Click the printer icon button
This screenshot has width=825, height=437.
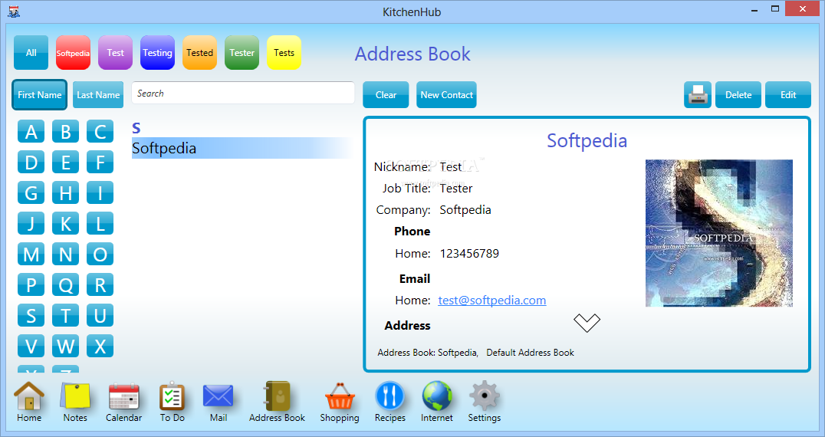pos(698,94)
